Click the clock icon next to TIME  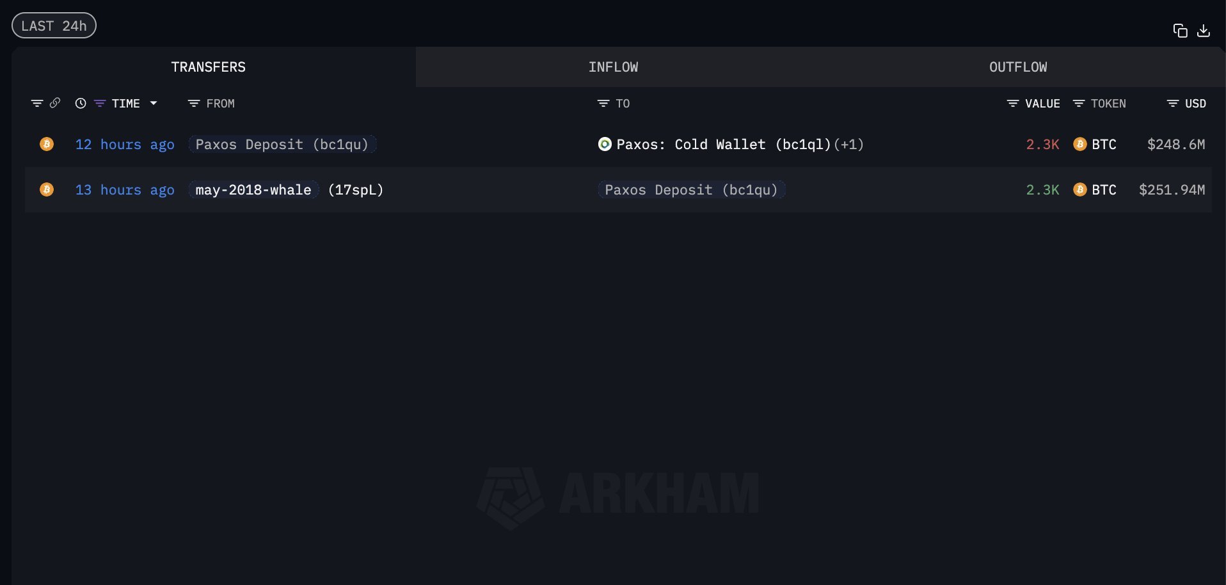81,104
